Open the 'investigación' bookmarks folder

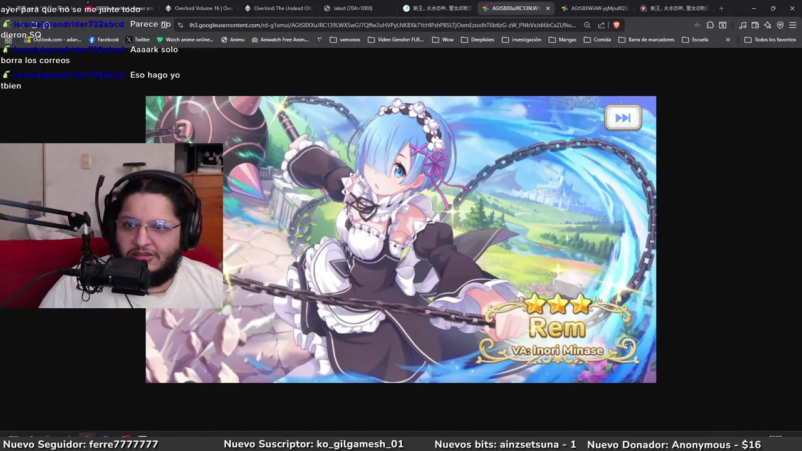(x=521, y=39)
